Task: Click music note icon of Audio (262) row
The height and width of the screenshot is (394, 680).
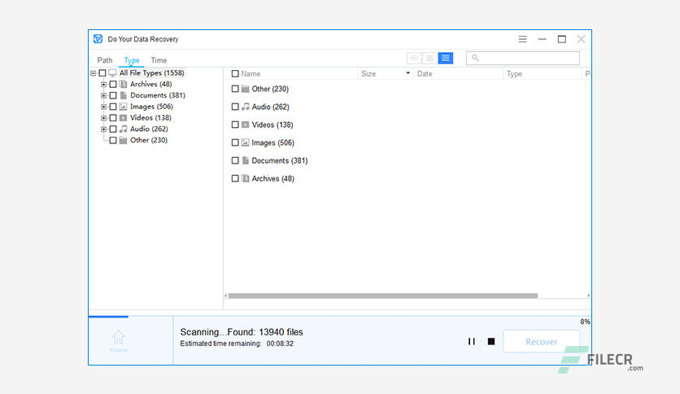Action: 245,107
